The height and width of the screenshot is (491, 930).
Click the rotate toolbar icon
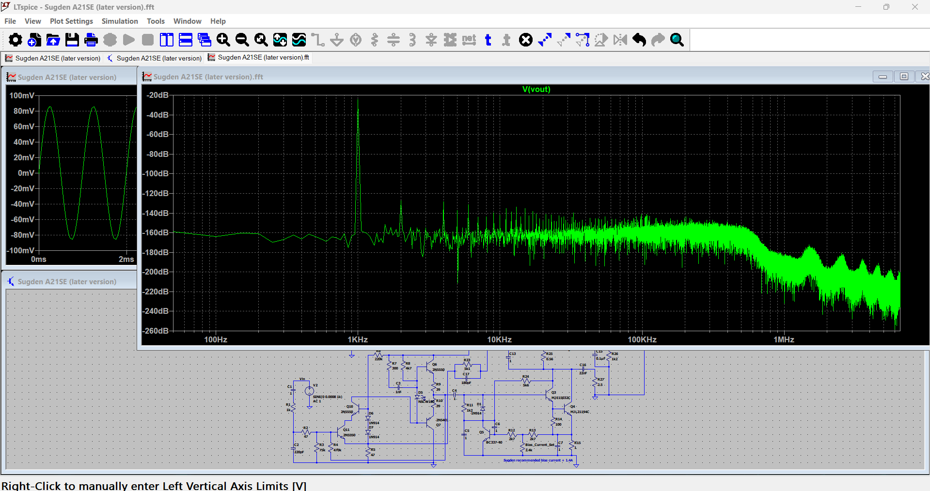[x=601, y=40]
